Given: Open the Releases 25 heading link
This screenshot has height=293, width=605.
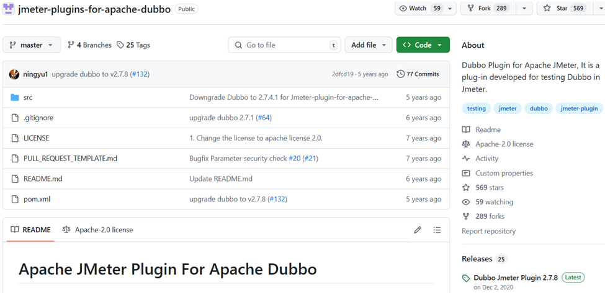Looking at the screenshot, I should coord(484,259).
